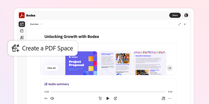
Task: Click Create a PDF Space button
Action: [43, 48]
